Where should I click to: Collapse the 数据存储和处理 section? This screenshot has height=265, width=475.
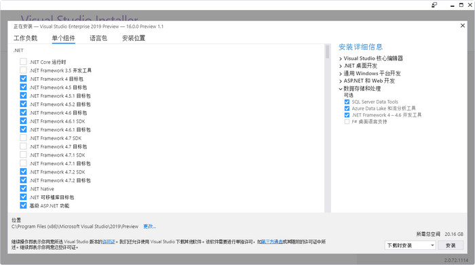341,89
